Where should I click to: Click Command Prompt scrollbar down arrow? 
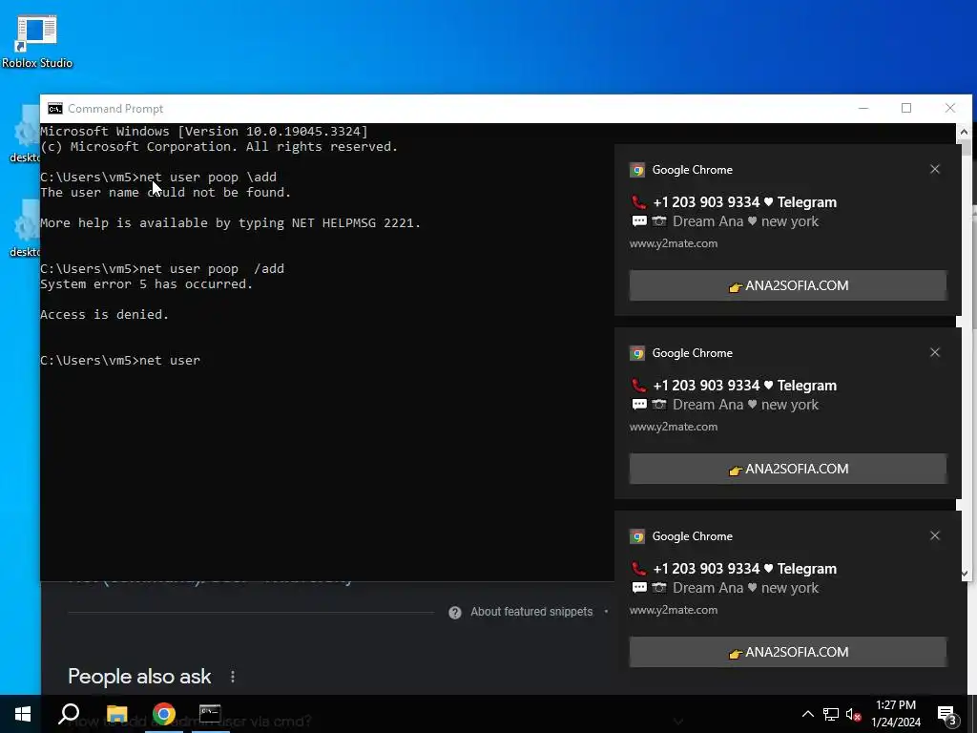tap(966, 573)
